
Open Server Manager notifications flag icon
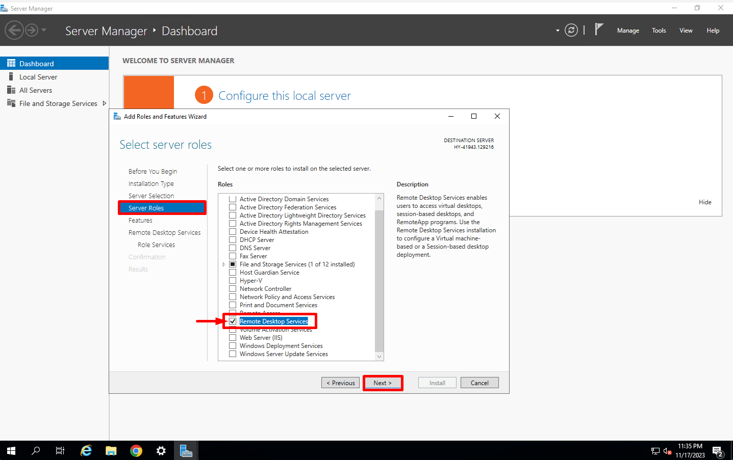click(x=599, y=29)
